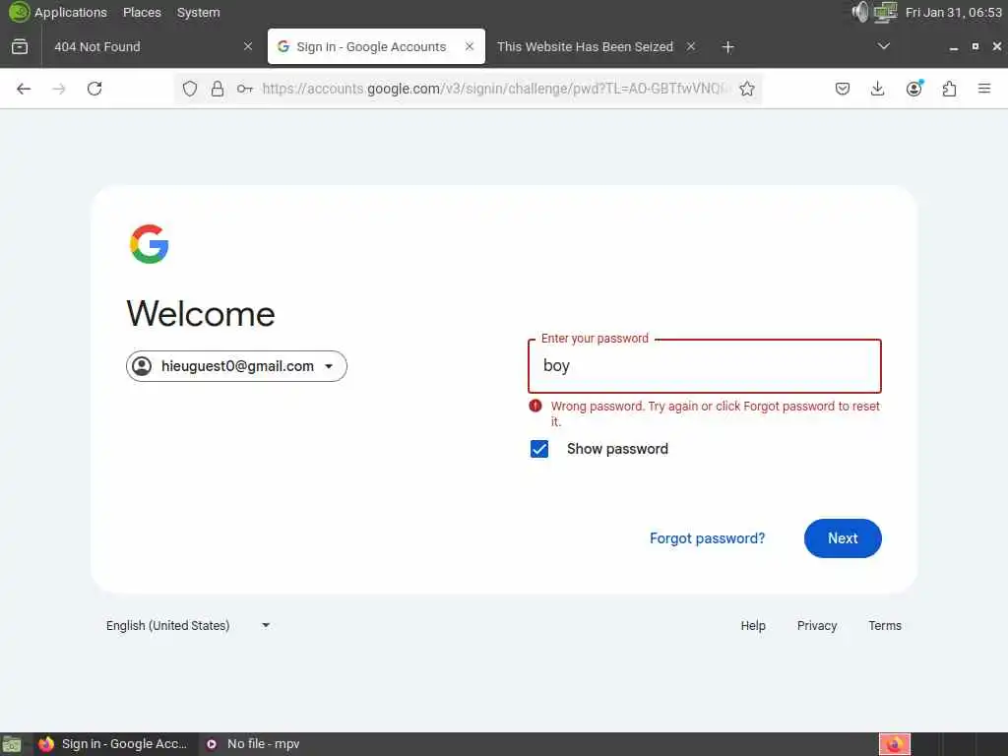Click the Firefox workspace thumbnail in panel
This screenshot has height=756, width=1008.
pos(894,744)
